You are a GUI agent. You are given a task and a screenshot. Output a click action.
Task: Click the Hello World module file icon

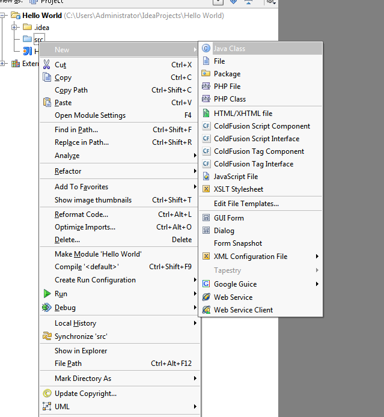28,51
